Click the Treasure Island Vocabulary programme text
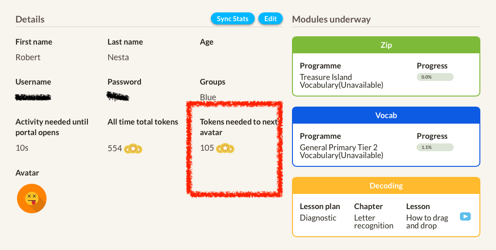The height and width of the screenshot is (250, 496). point(341,81)
